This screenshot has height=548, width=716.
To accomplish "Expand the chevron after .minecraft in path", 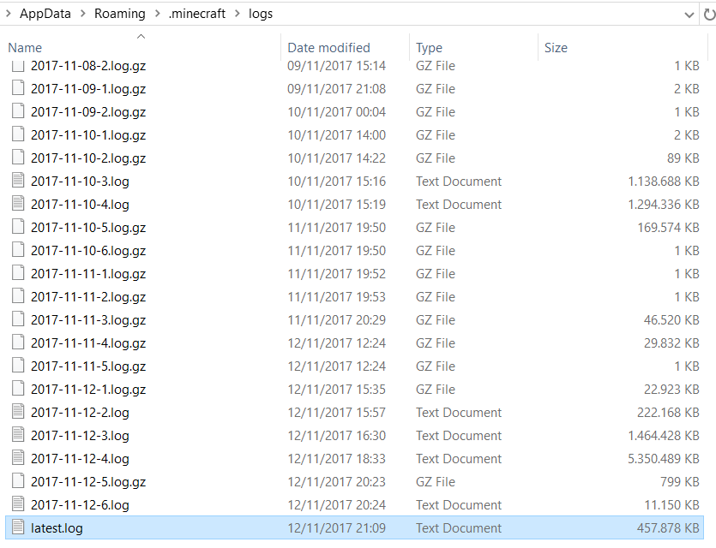I will tap(237, 14).
